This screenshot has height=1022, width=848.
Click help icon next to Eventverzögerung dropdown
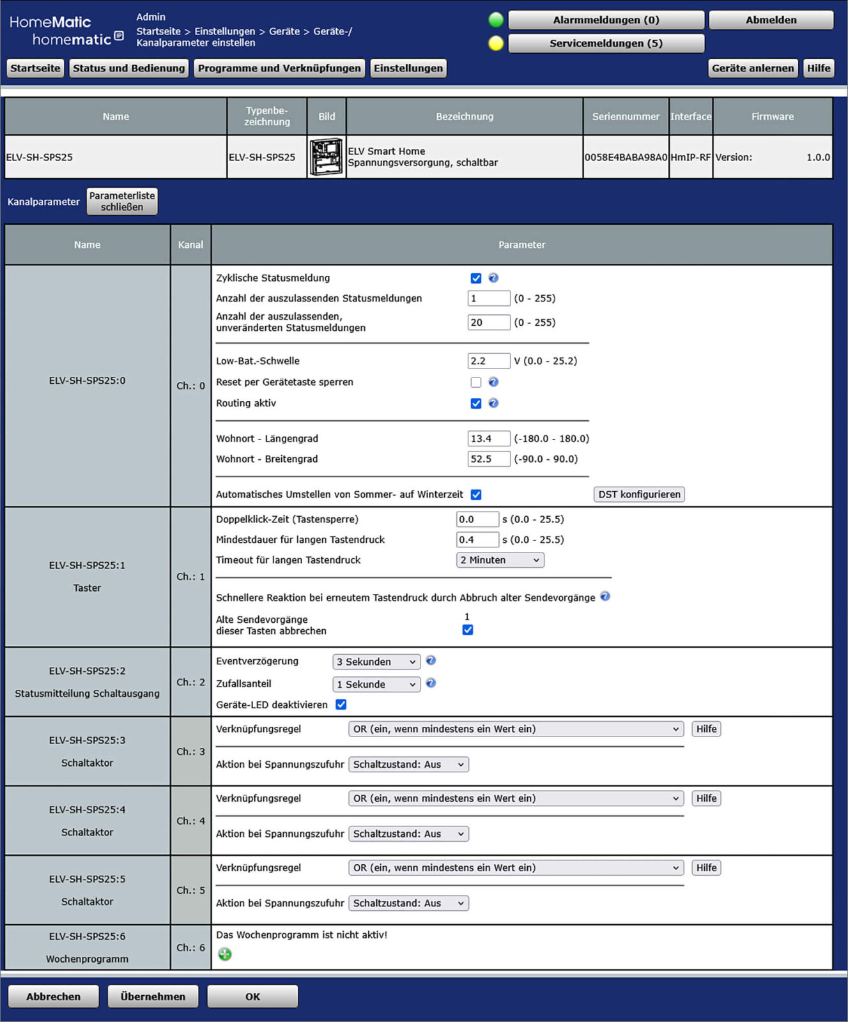(431, 660)
